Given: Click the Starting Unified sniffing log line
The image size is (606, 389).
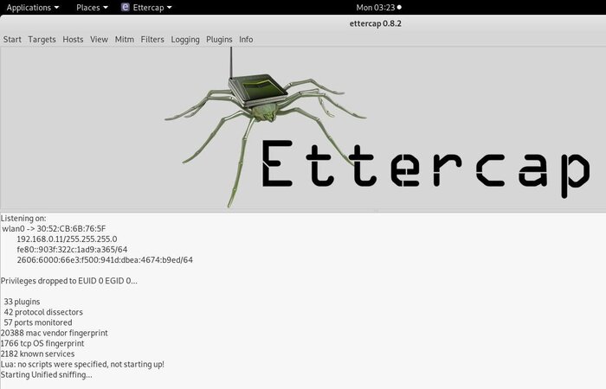Looking at the screenshot, I should tap(47, 374).
